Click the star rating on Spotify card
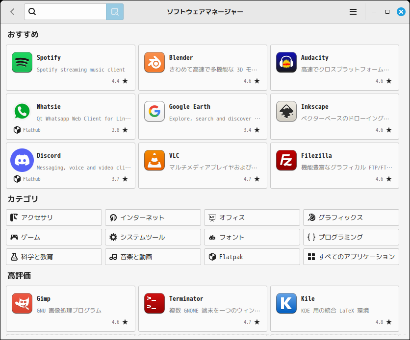Image resolution: width=410 pixels, height=340 pixels. [x=125, y=81]
